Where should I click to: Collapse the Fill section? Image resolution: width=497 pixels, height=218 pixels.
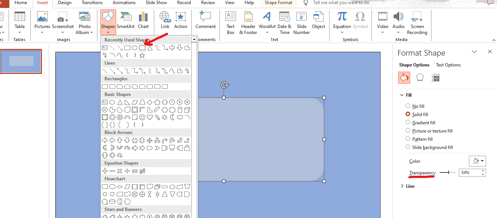pyautogui.click(x=406, y=95)
